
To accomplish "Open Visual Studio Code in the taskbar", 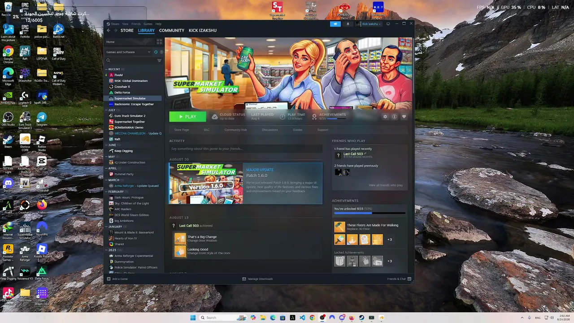I will coord(302,318).
